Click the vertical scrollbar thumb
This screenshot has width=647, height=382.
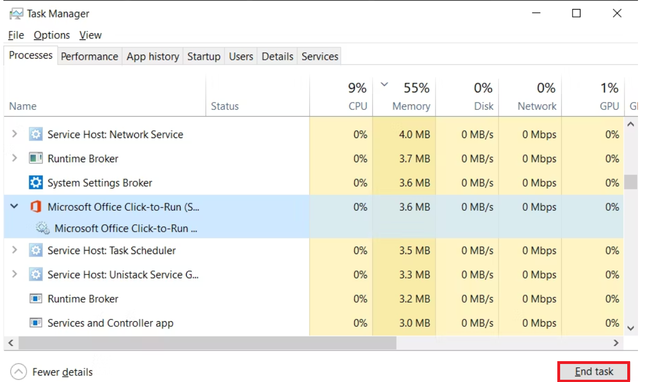pos(631,182)
